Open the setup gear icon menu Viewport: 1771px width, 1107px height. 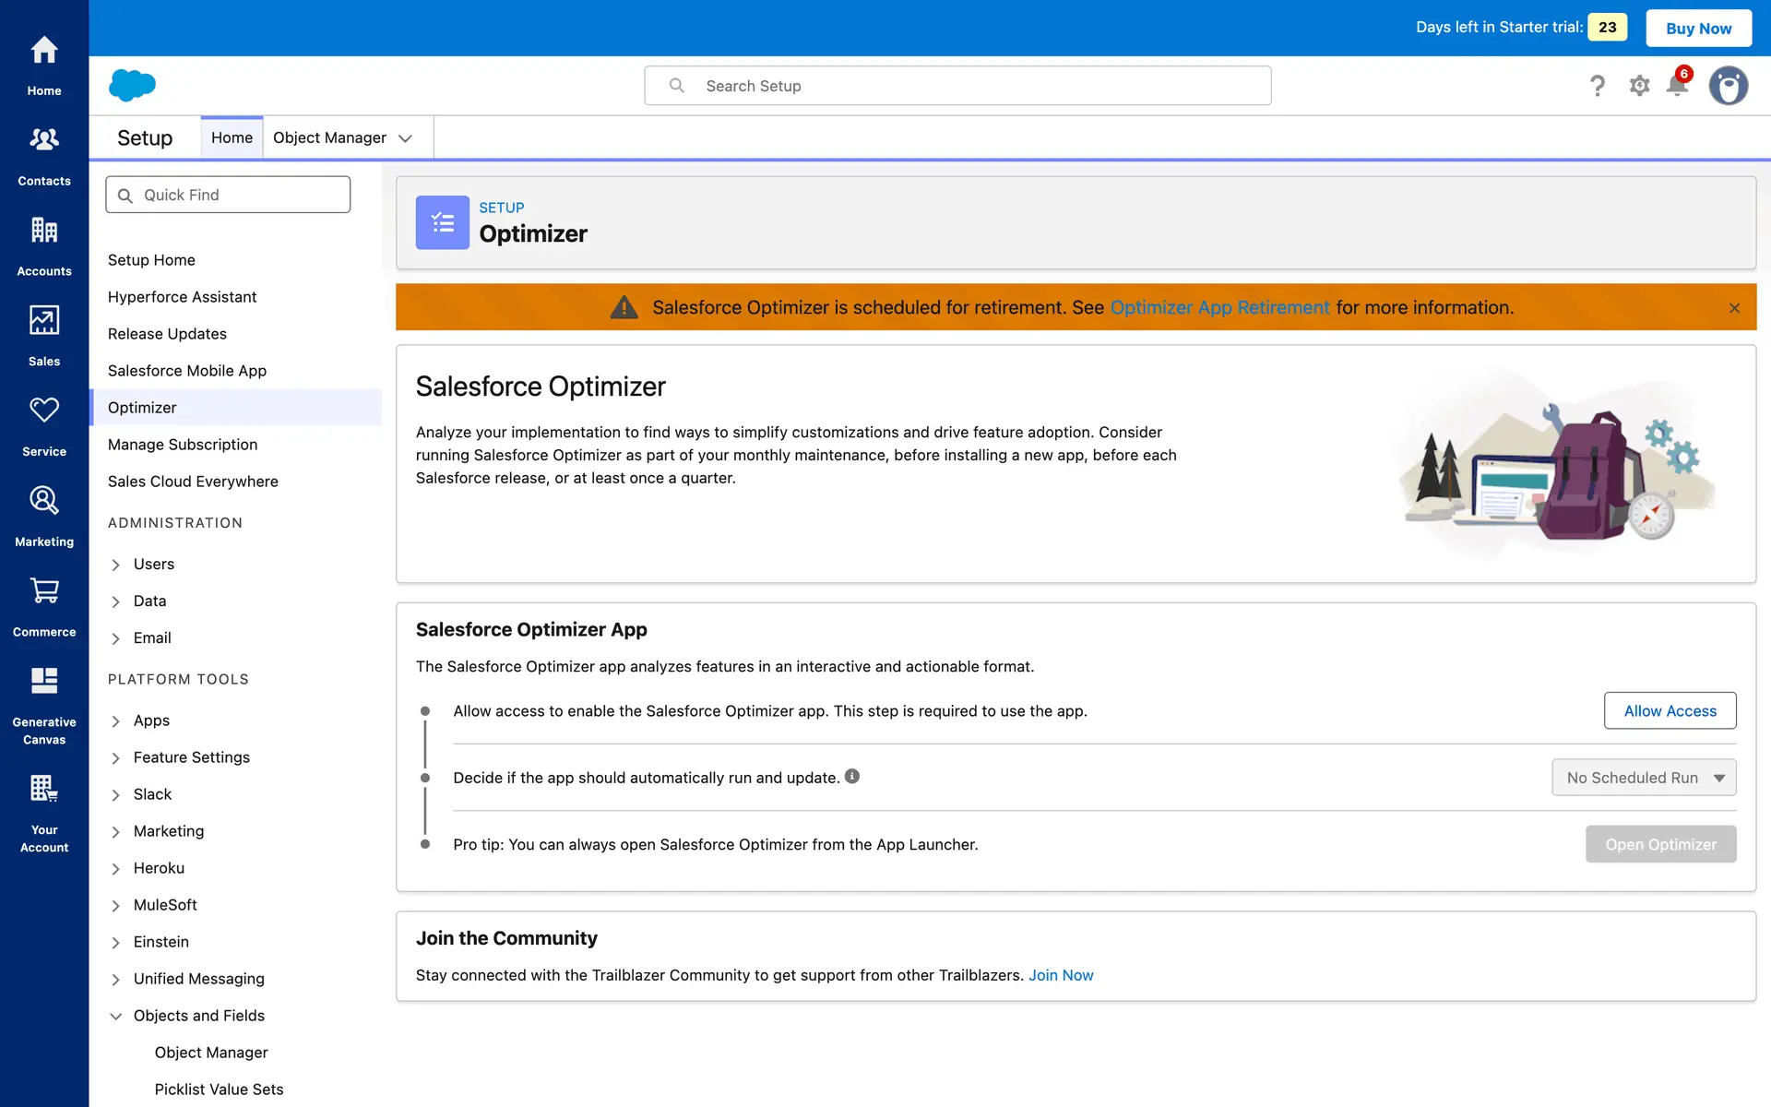[1639, 86]
